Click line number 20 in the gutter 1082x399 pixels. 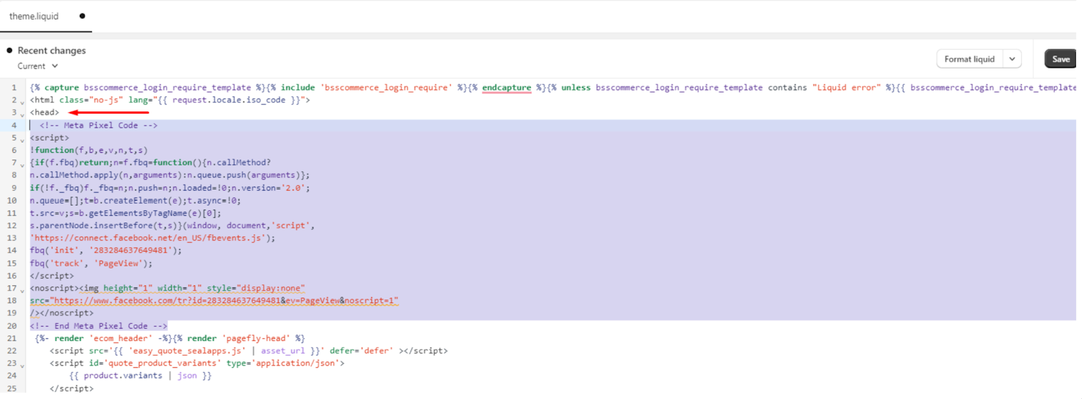tap(11, 326)
